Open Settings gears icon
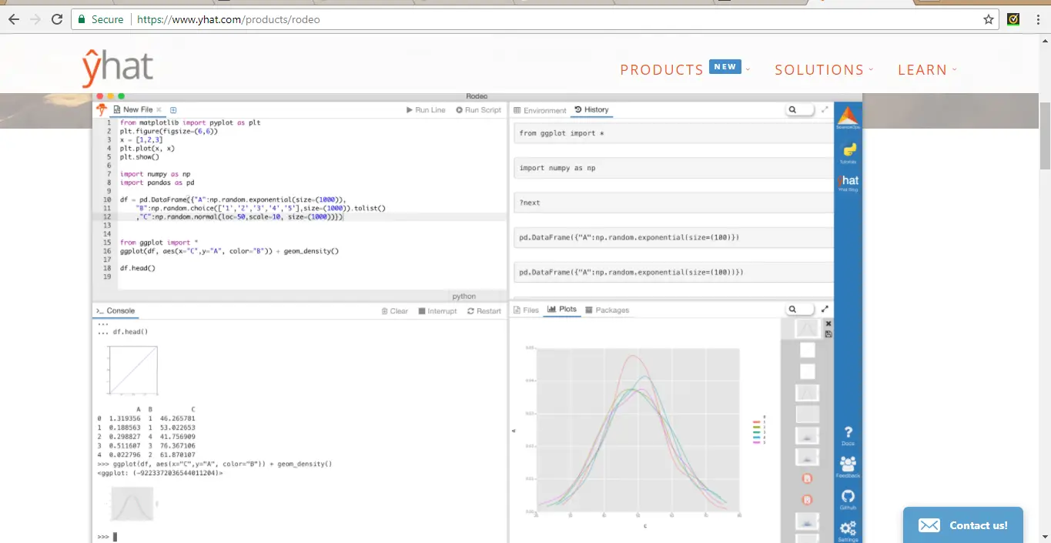Viewport: 1051px width, 543px height. pos(848,531)
